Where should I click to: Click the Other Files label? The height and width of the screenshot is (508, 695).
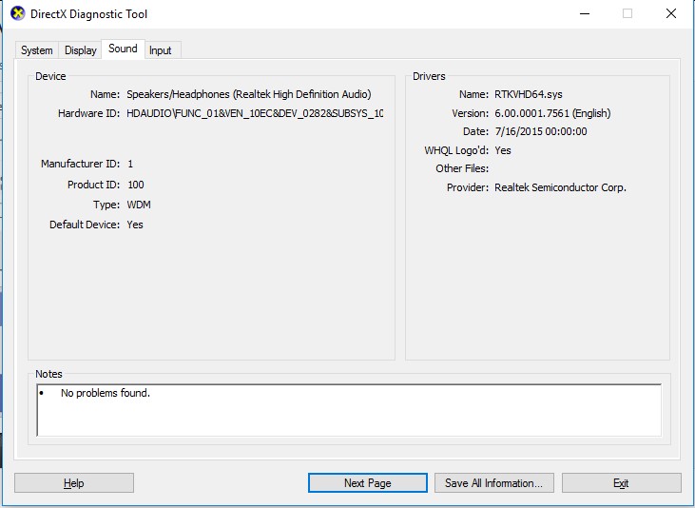[x=462, y=168]
